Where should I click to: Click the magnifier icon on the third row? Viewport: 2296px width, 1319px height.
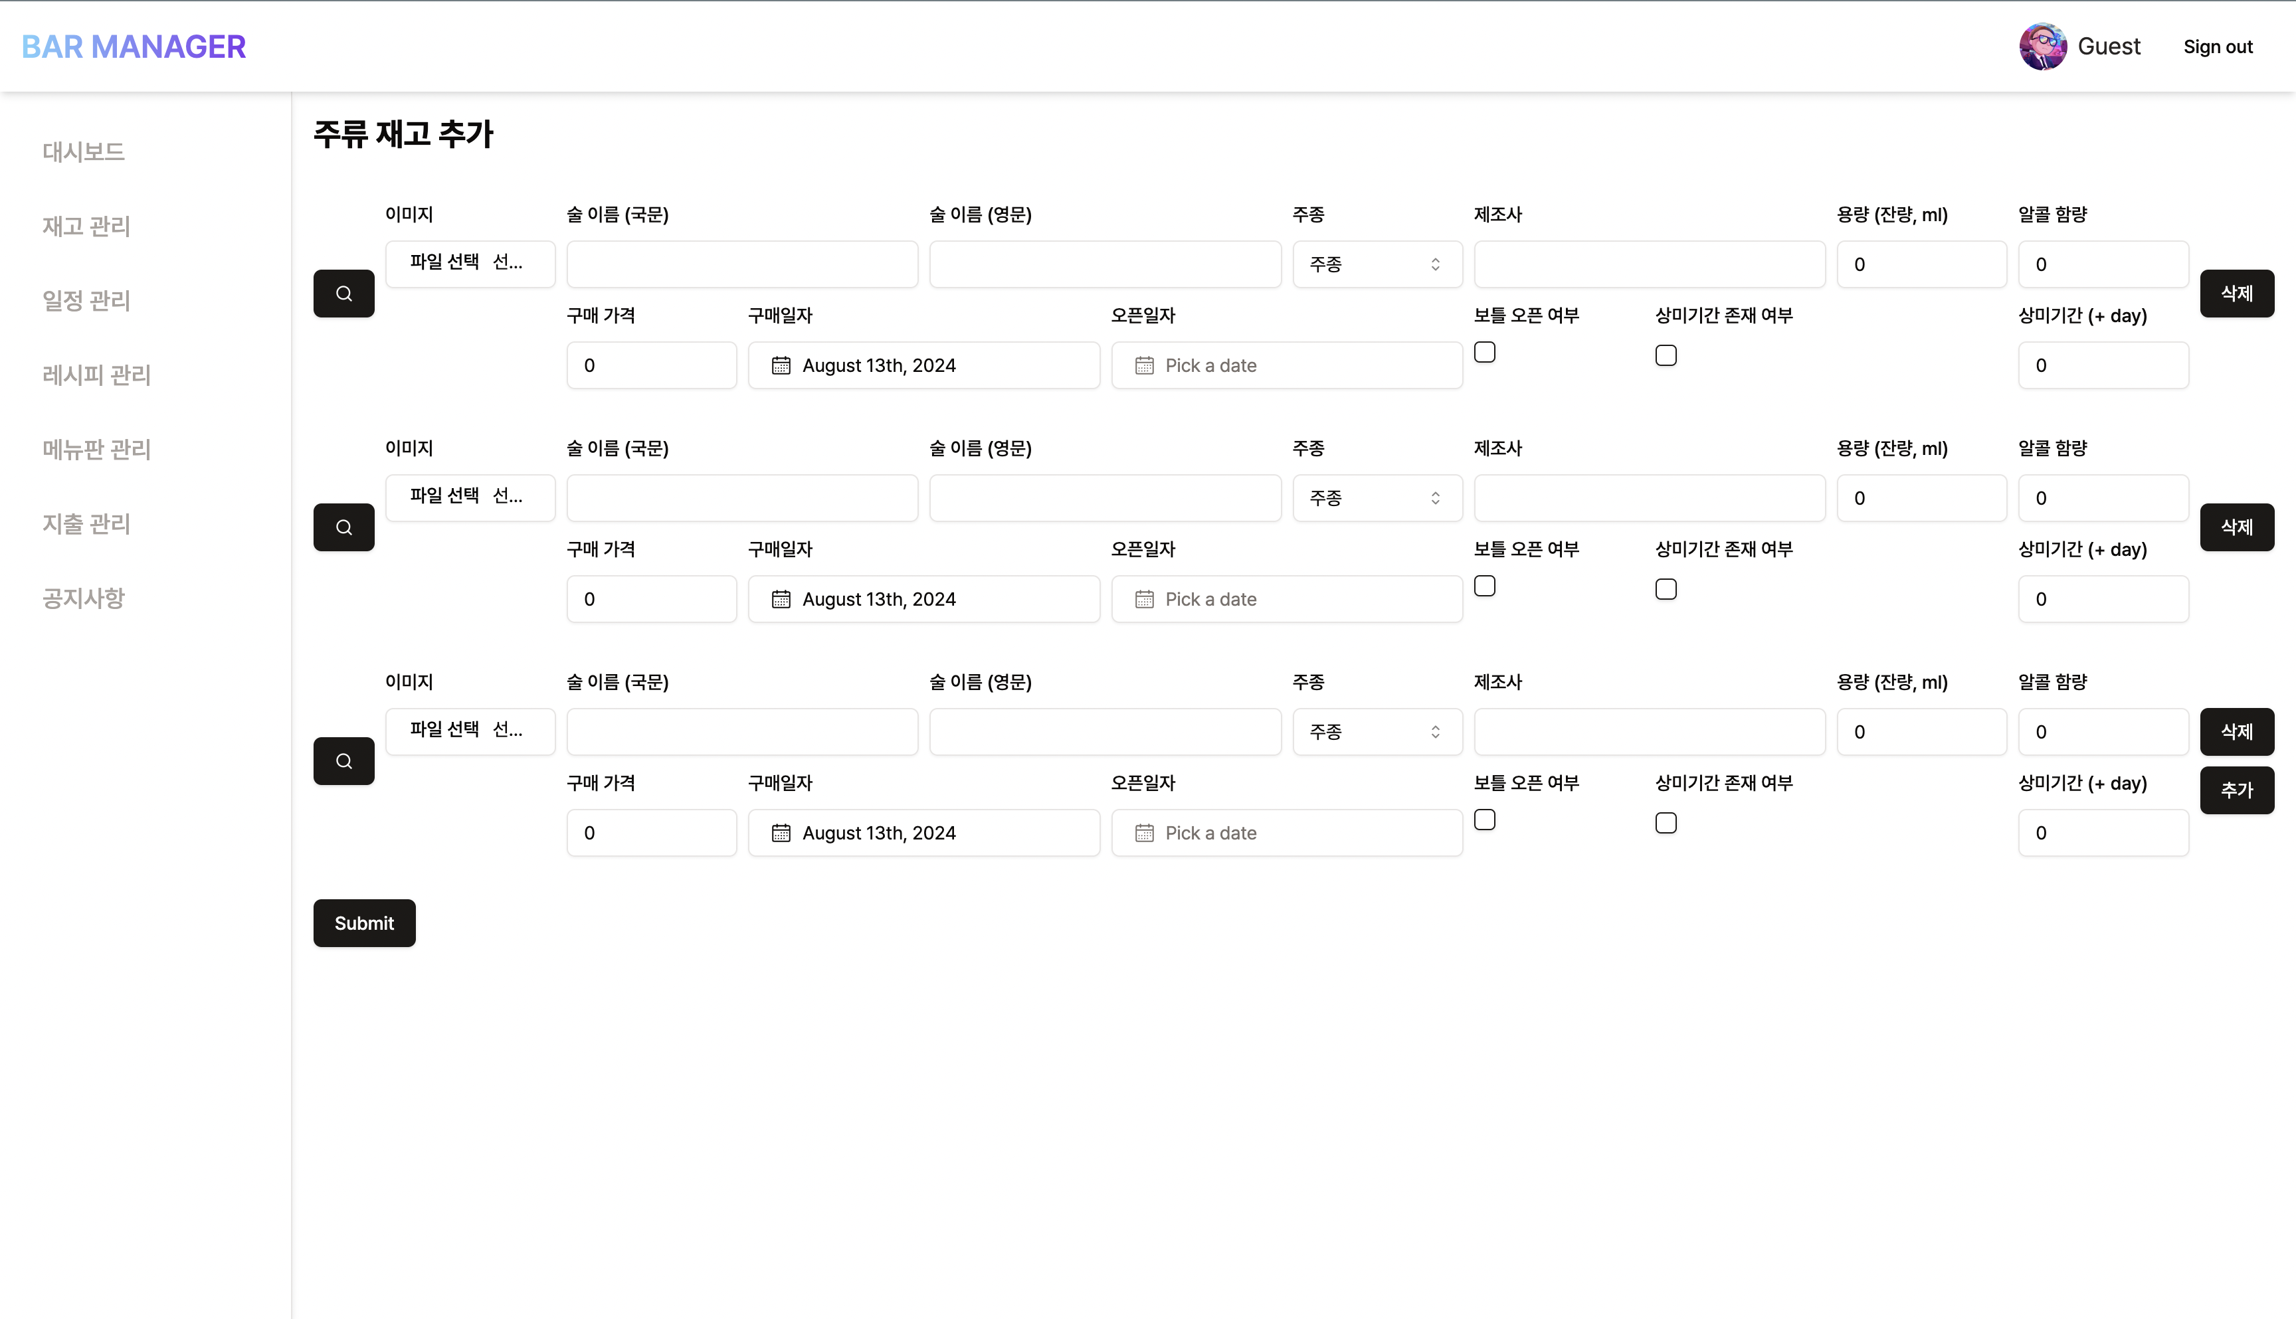343,761
